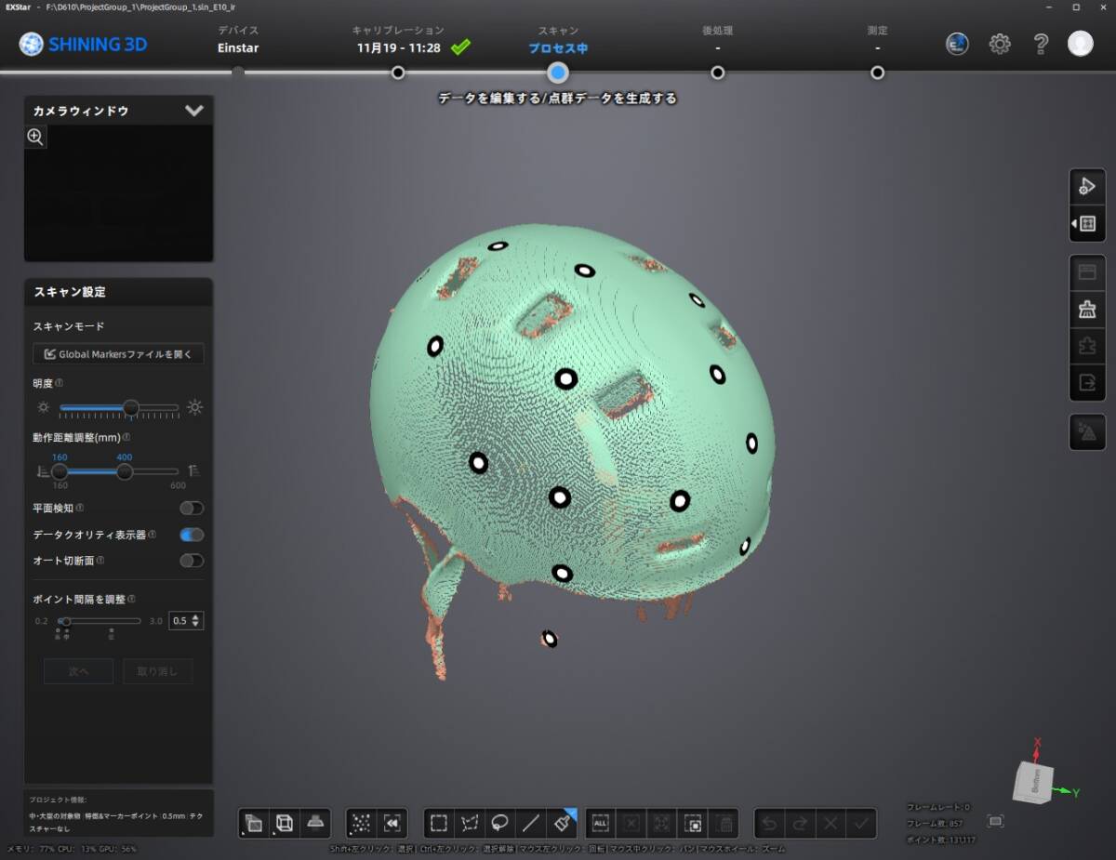1116x860 pixels.
Task: Click the generate point cloud play icon
Action: tap(1086, 186)
